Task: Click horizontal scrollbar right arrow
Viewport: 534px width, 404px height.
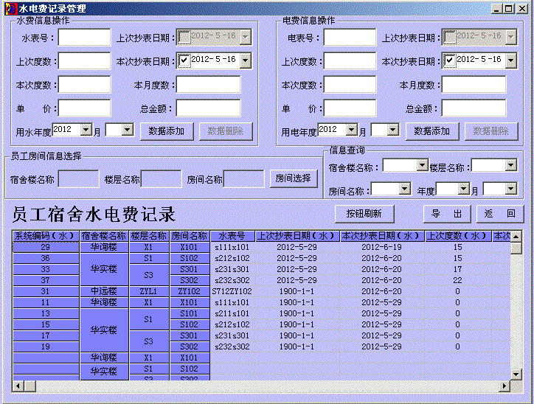Action: pyautogui.click(x=505, y=386)
